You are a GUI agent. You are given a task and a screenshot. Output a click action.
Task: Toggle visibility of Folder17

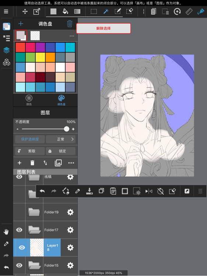(x=19, y=230)
